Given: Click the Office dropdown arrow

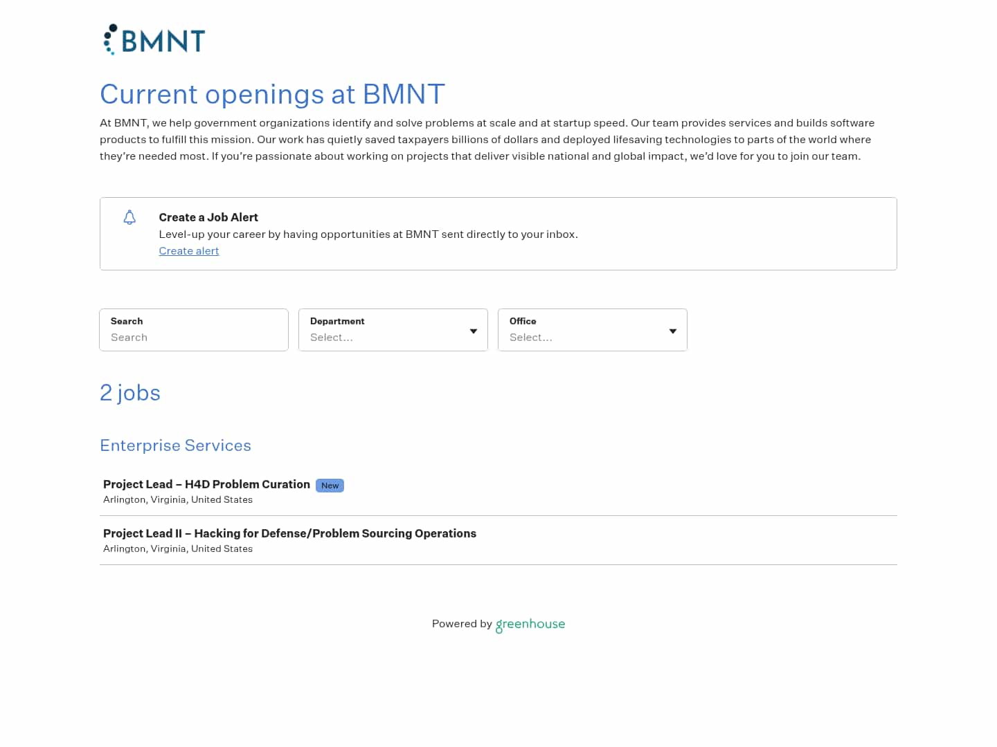Looking at the screenshot, I should [673, 331].
